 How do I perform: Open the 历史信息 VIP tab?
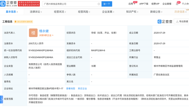point(180,12)
